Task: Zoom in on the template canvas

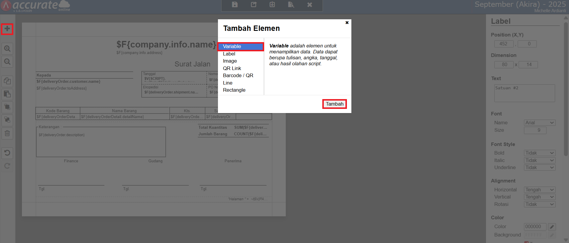Action: 7,49
